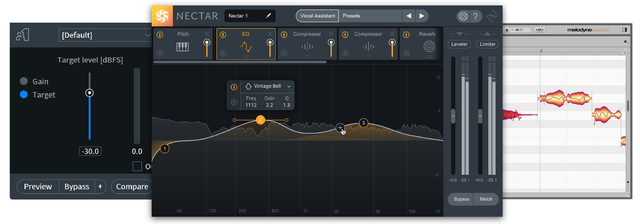Viewport: 640px width, 224px height.
Task: Click the -30.0 target level value field
Action: click(90, 151)
